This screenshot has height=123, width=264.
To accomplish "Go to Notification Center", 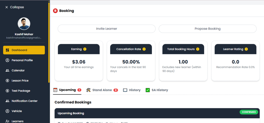I will (24, 101).
